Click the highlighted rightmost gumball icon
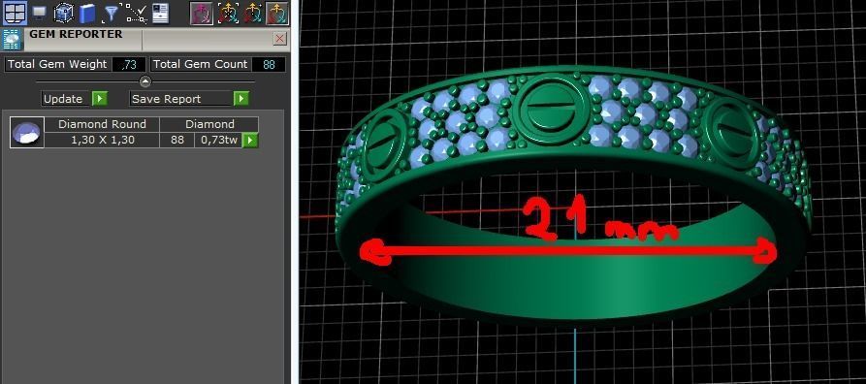This screenshot has height=384, width=866. click(x=277, y=14)
